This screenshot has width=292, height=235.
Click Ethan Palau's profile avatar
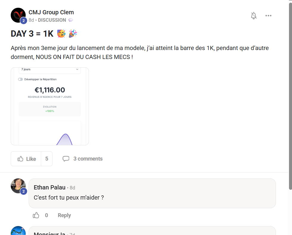(18, 186)
